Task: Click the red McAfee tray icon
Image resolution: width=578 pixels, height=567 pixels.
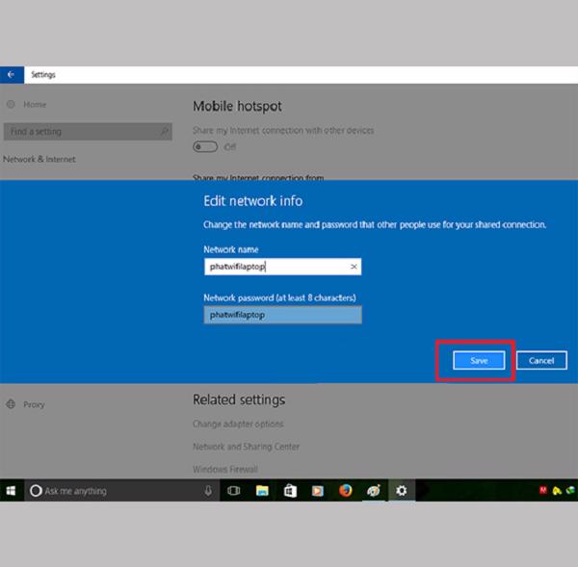Action: tap(543, 491)
